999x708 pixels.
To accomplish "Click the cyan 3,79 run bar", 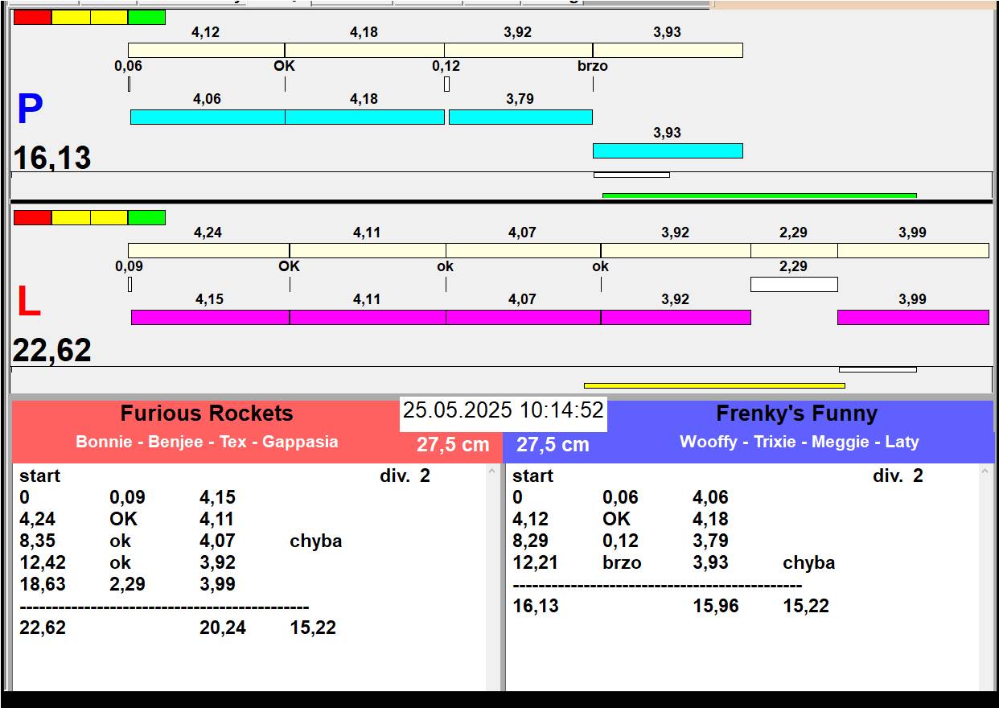I will click(520, 117).
